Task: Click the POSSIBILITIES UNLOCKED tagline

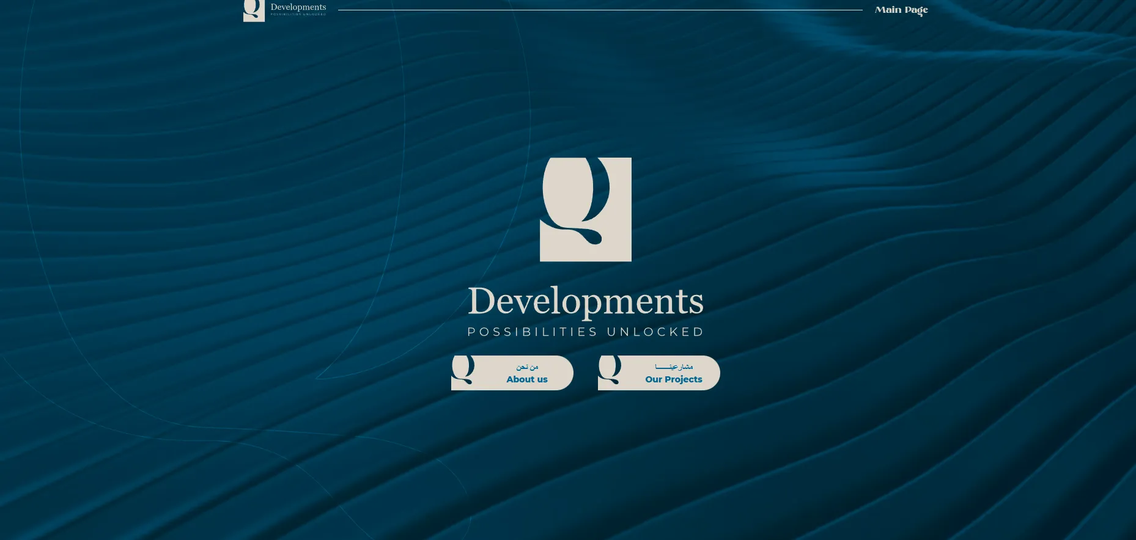Action: pyautogui.click(x=586, y=332)
